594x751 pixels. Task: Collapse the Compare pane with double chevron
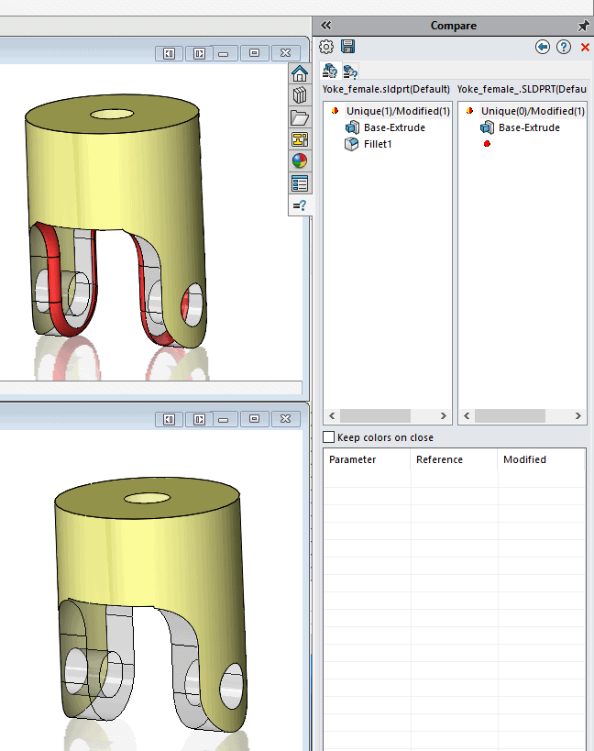coord(325,26)
